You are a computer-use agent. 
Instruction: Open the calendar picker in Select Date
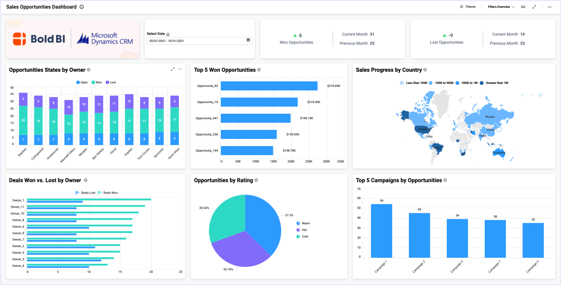[x=248, y=40]
